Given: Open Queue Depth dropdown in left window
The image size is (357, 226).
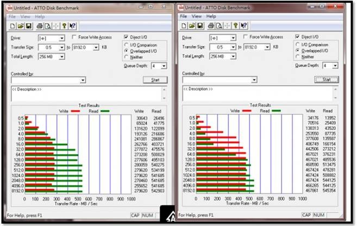Looking at the screenshot, I should (x=164, y=66).
